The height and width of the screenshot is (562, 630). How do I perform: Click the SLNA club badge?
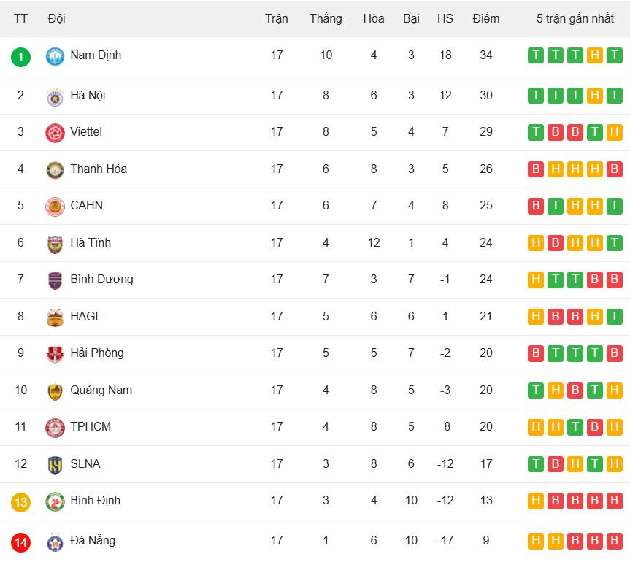(x=55, y=465)
